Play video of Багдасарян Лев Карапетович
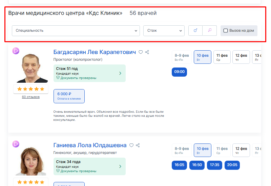Screen dimensions: 271x186 click(16, 51)
